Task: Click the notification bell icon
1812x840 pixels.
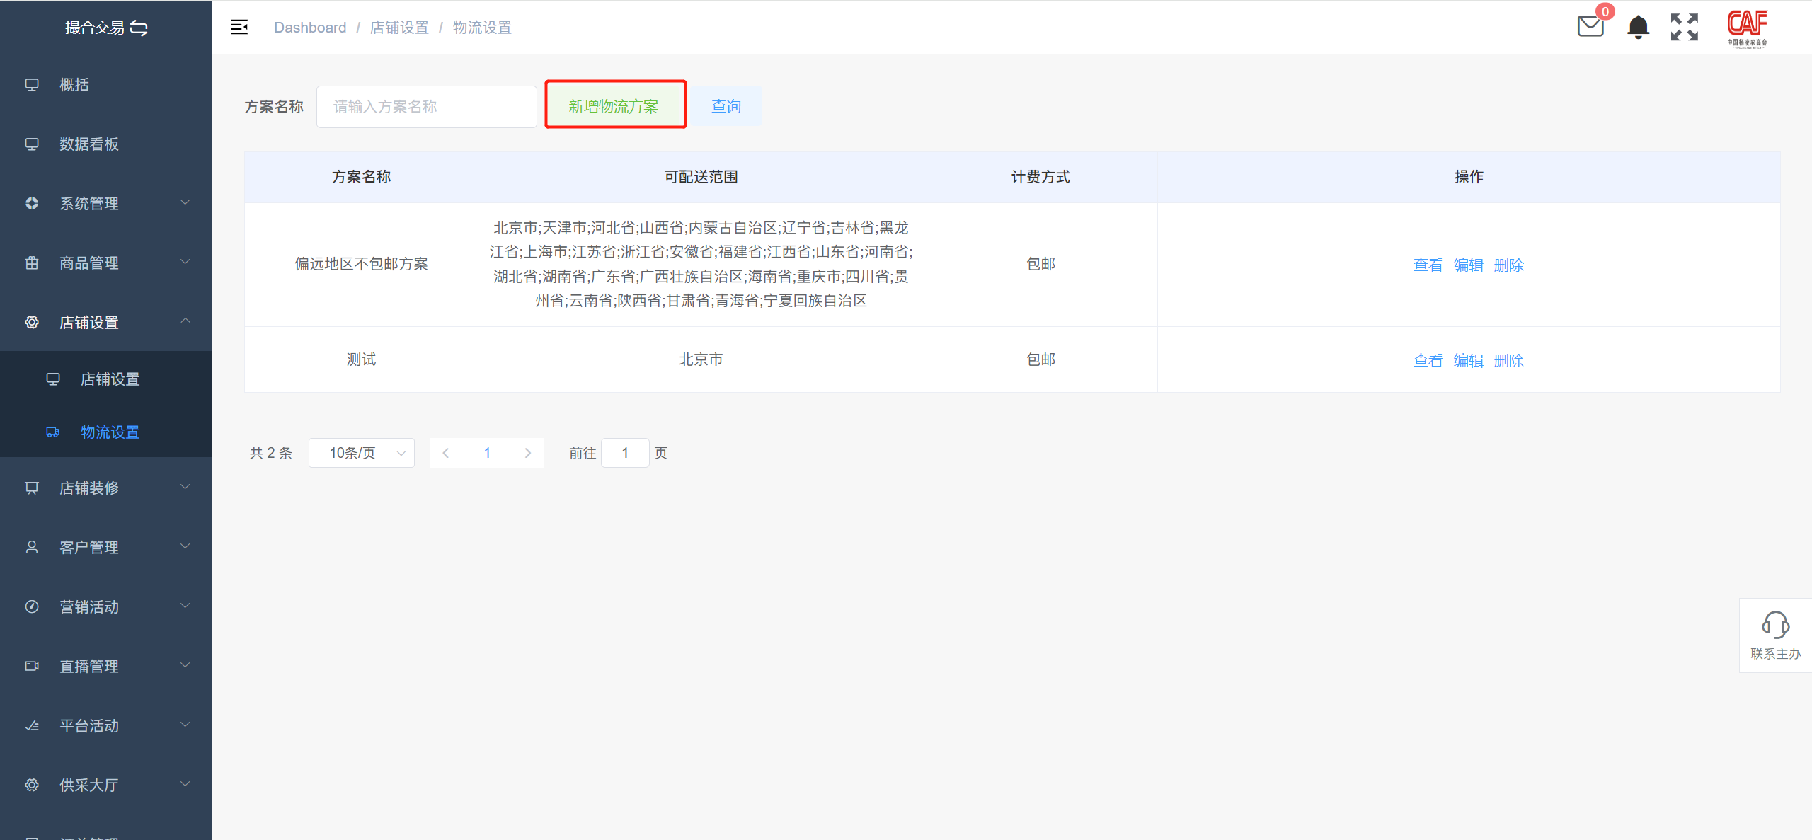Action: click(x=1638, y=27)
